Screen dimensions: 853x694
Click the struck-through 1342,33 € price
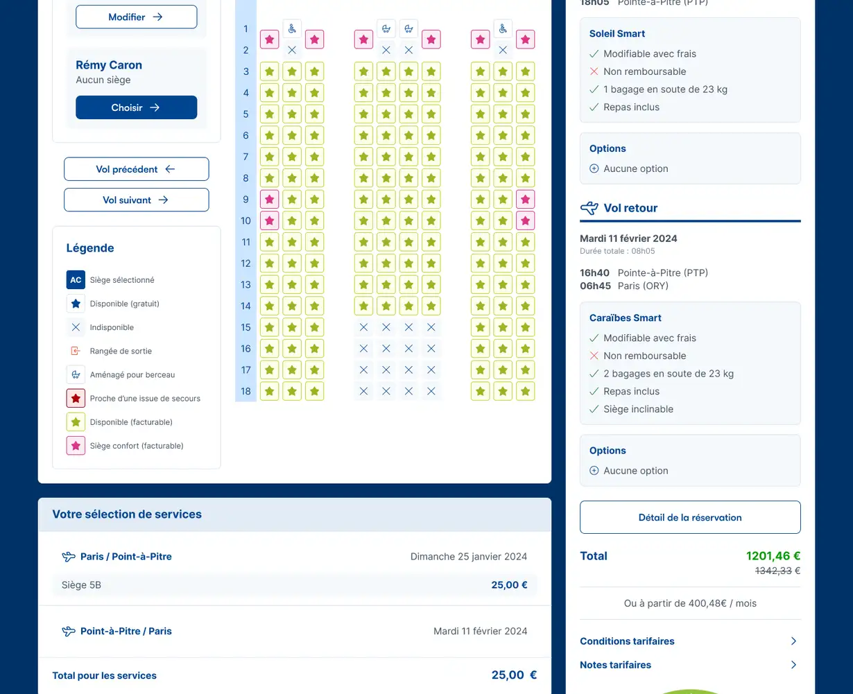coord(777,571)
